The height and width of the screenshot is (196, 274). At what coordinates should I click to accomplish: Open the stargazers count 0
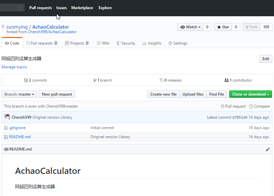(x=236, y=27)
